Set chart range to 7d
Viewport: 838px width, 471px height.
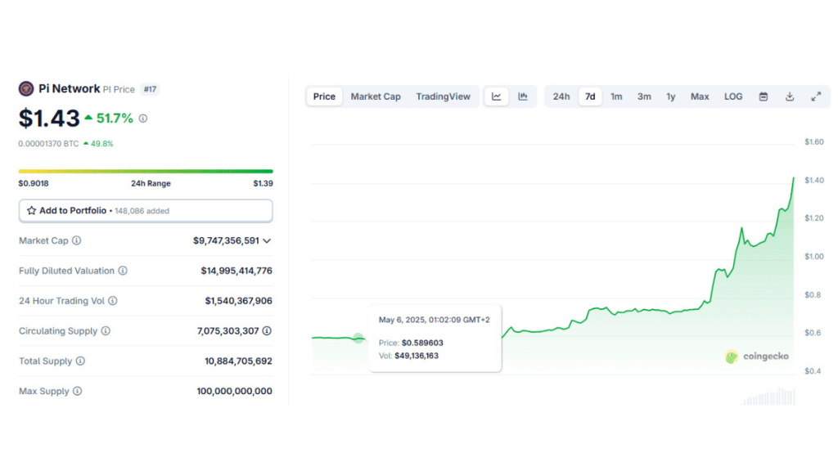point(590,96)
